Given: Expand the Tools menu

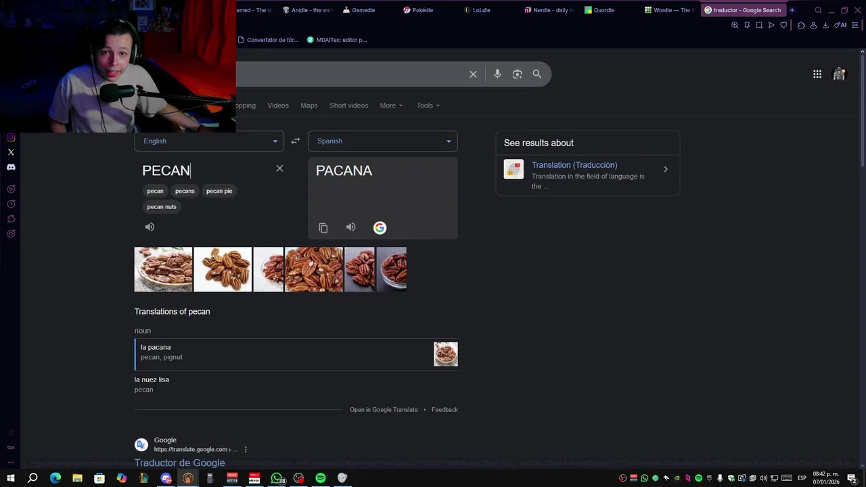Looking at the screenshot, I should pos(428,106).
